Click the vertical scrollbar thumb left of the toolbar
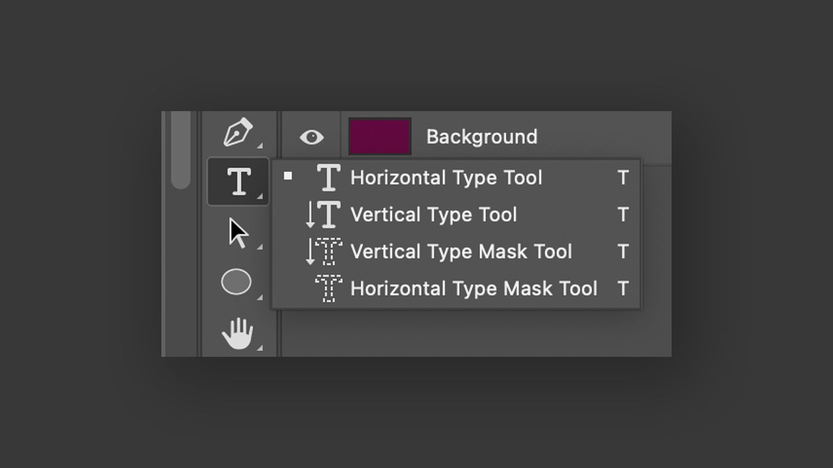 (181, 150)
